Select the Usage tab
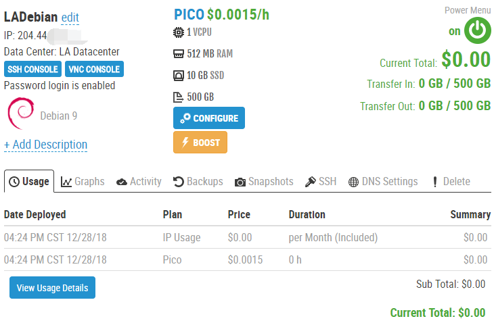The image size is (494, 323). [30, 181]
